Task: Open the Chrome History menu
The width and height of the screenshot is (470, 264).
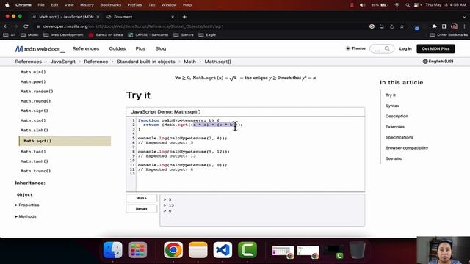Action: pos(87,5)
